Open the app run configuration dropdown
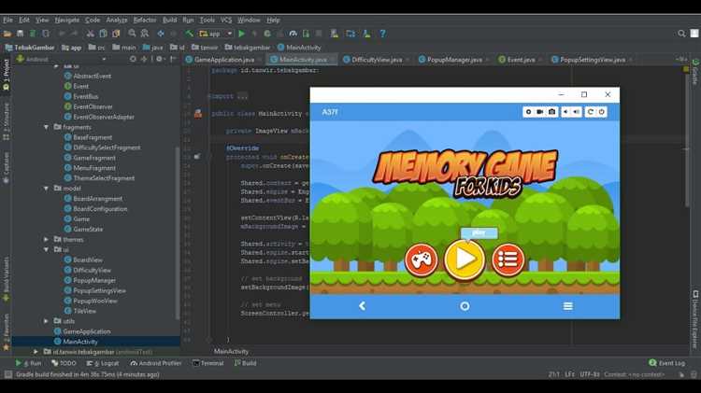701x393 pixels. (x=216, y=34)
